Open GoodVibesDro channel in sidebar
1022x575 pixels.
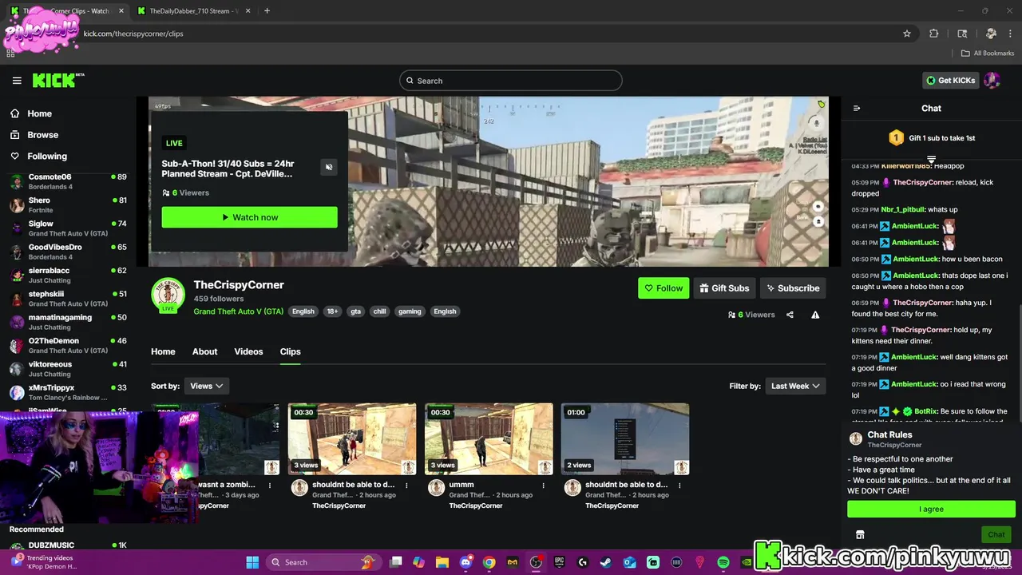pyautogui.click(x=68, y=252)
